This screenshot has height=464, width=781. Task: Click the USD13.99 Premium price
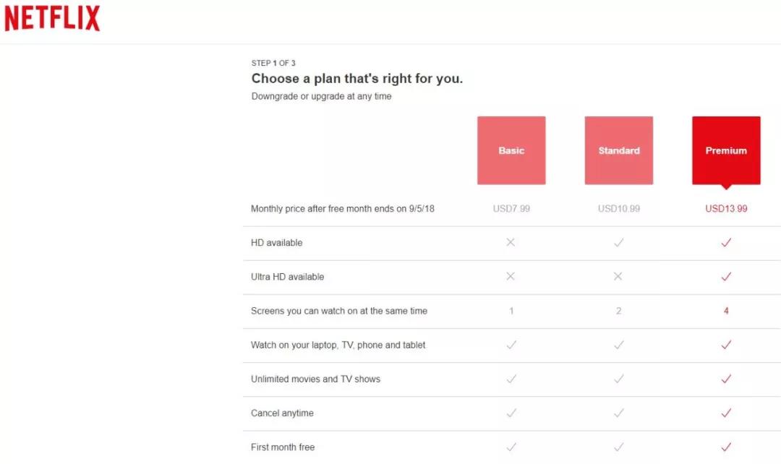tap(726, 209)
